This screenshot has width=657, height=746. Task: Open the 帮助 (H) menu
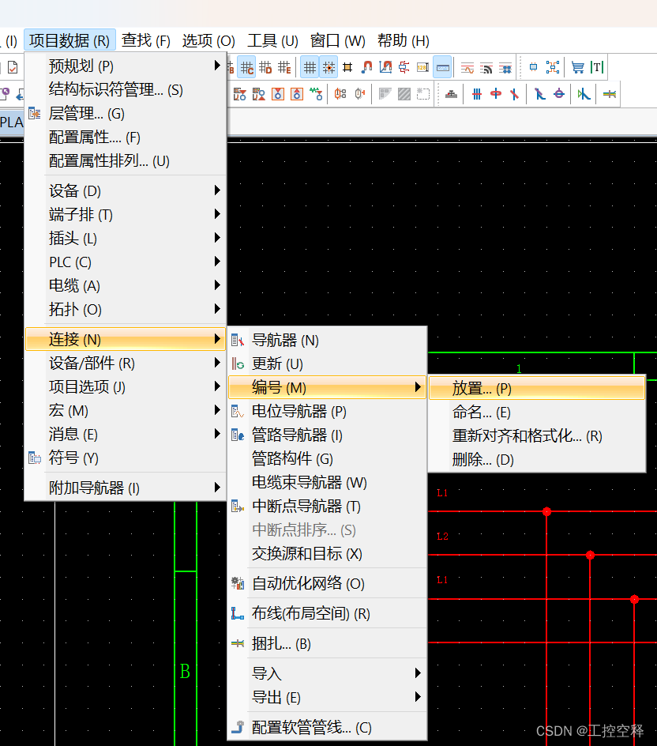(x=404, y=41)
